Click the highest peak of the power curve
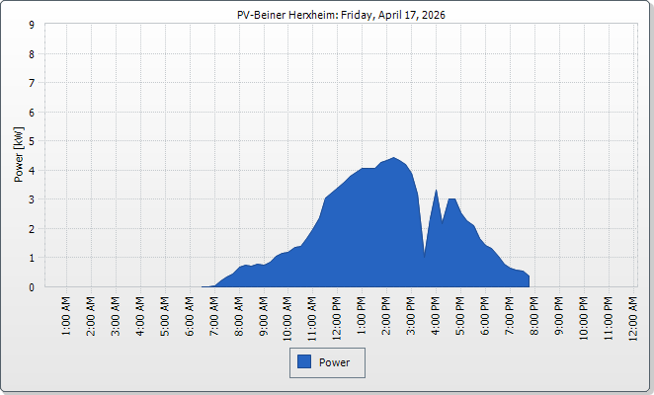The image size is (654, 395). click(393, 158)
